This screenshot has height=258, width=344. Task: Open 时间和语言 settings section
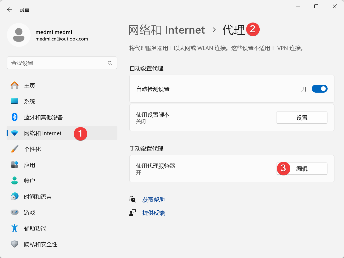pyautogui.click(x=38, y=197)
